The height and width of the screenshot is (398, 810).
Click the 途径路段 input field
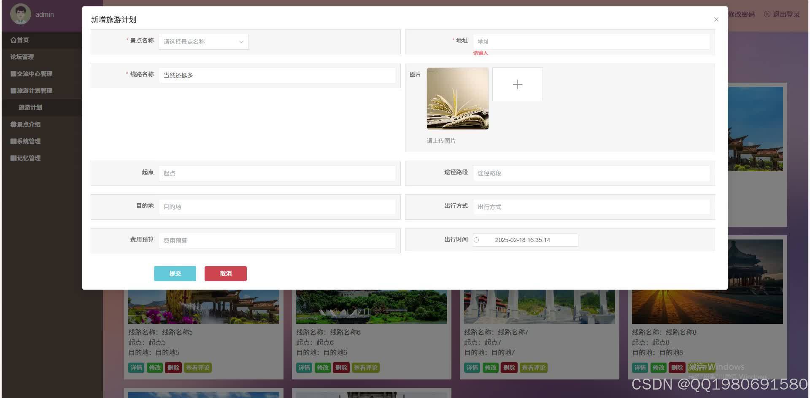(591, 173)
